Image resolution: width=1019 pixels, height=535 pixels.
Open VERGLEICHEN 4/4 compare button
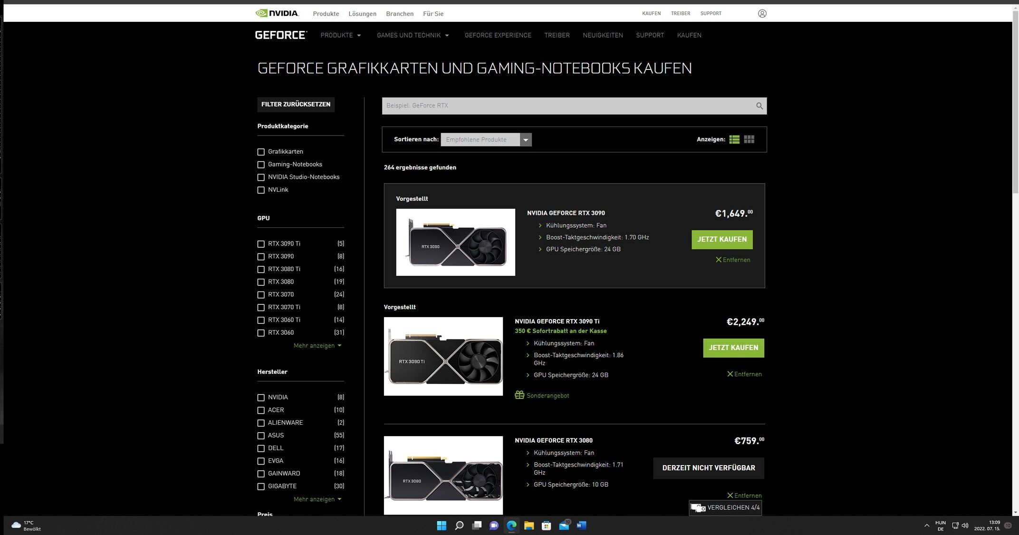725,508
